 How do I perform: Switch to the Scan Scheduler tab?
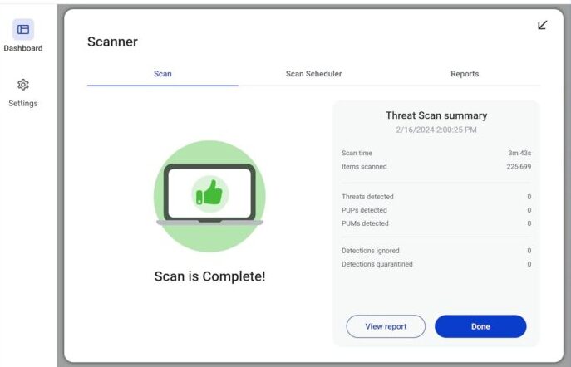[313, 74]
